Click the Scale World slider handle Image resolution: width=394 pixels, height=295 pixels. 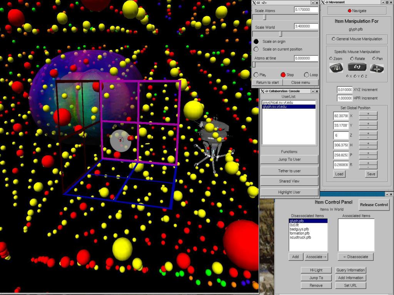(x=280, y=34)
